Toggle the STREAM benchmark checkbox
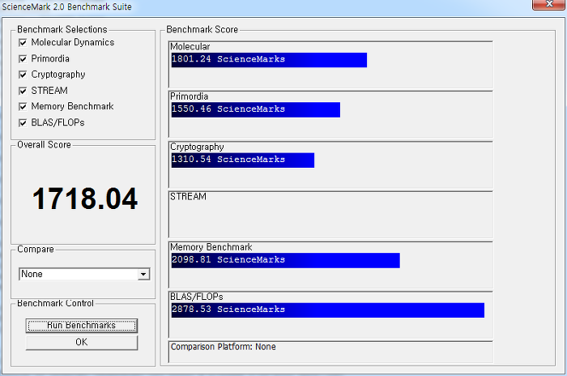This screenshot has width=567, height=376. (23, 91)
